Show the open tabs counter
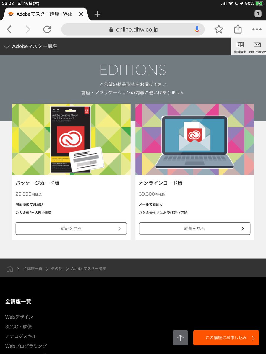This screenshot has width=266, height=354. click(x=258, y=14)
